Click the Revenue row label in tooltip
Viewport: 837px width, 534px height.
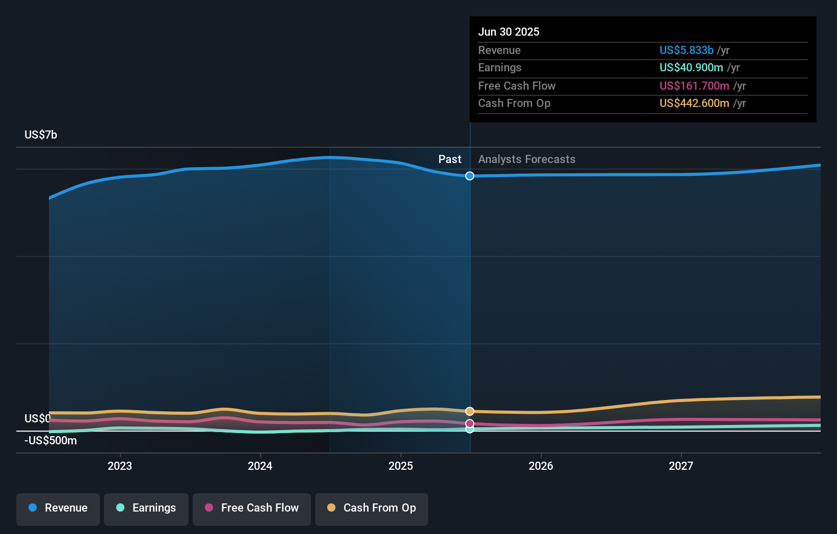500,50
